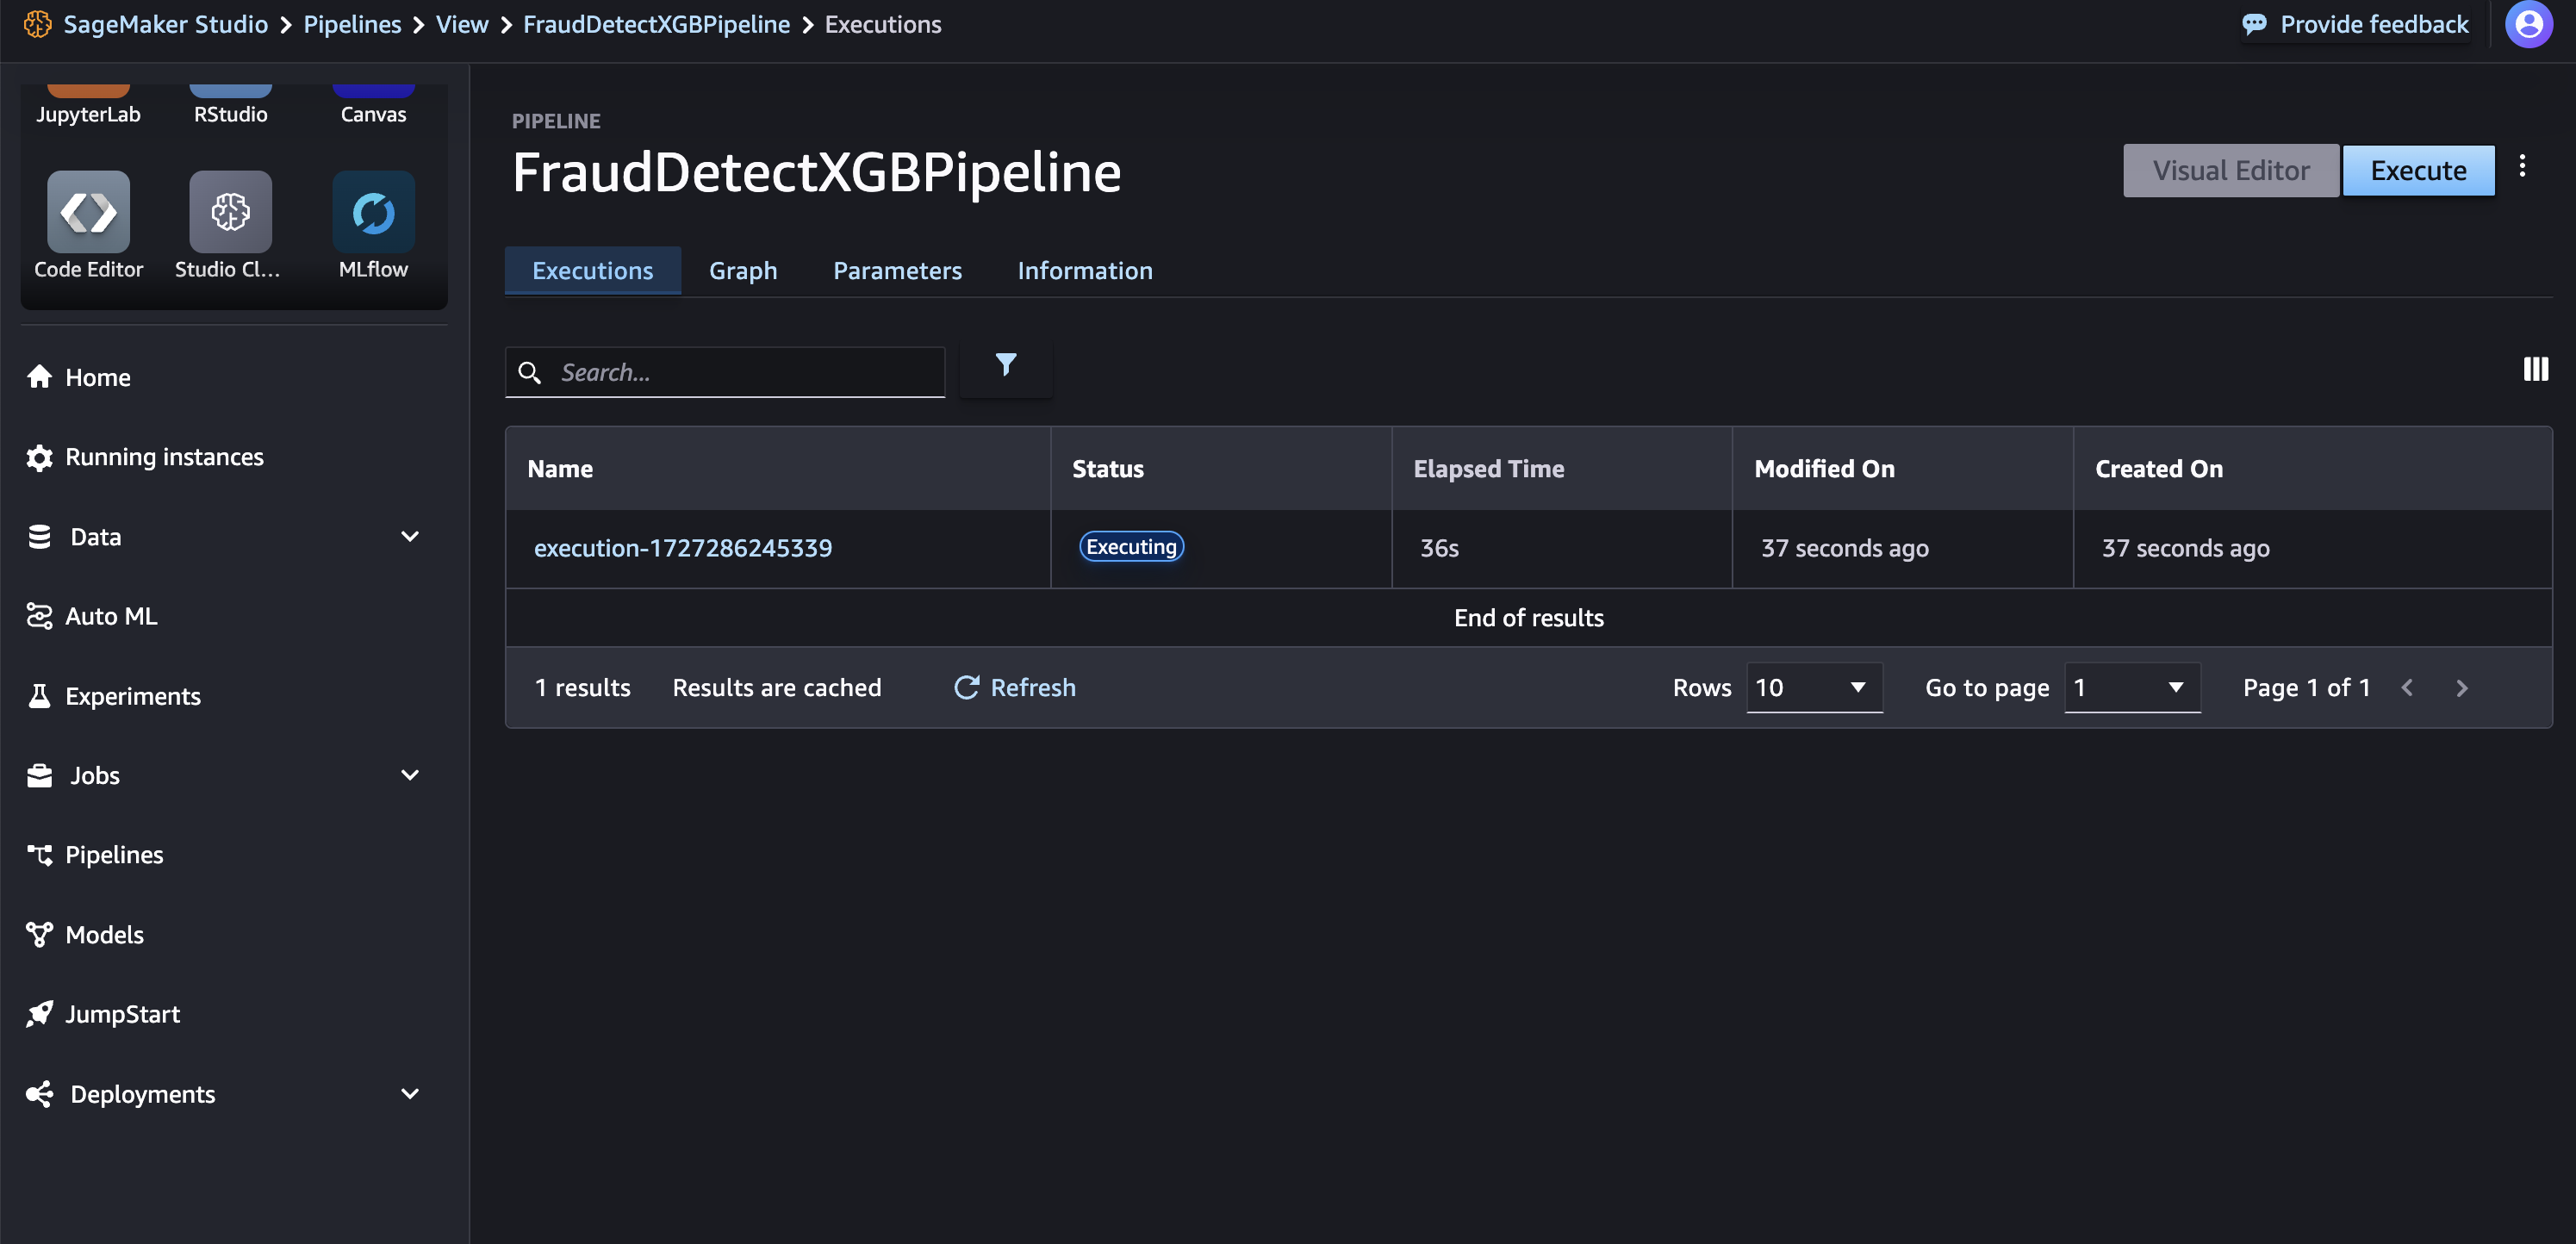Click the user profile avatar
Viewport: 2576px width, 1244px height.
[2528, 24]
